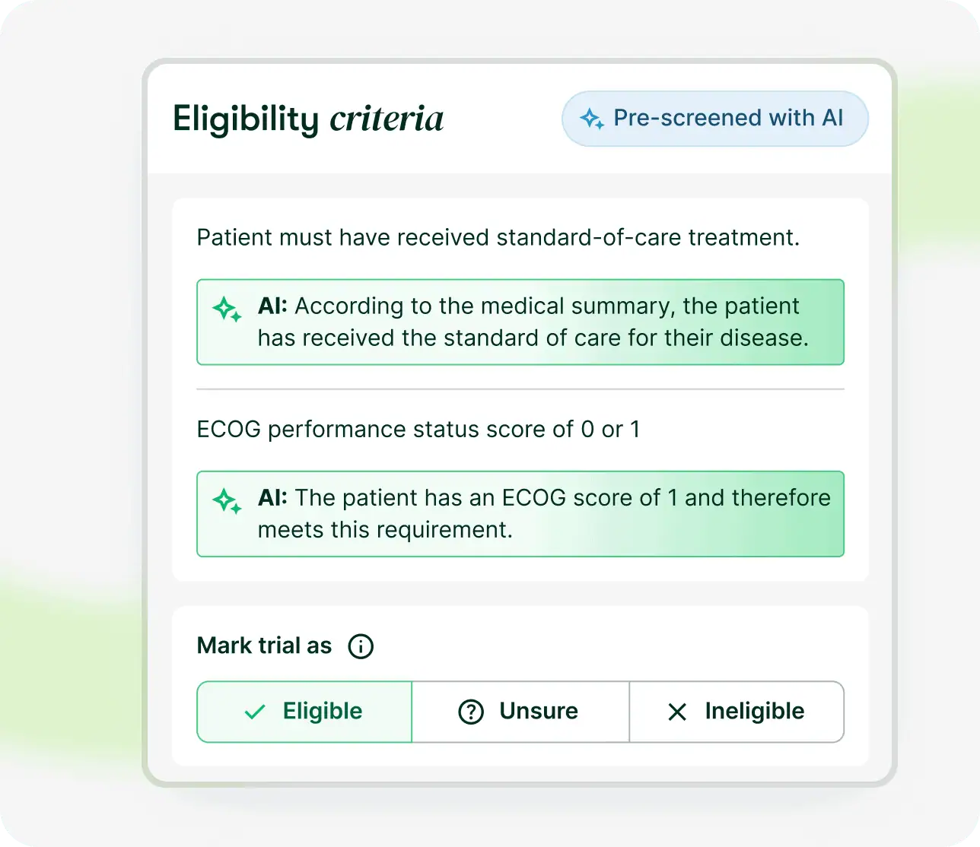Mark the trial as Eligible
This screenshot has height=847, width=980.
pos(304,712)
